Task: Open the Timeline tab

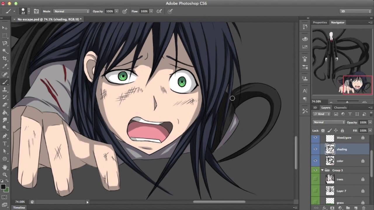Action: tap(19, 208)
